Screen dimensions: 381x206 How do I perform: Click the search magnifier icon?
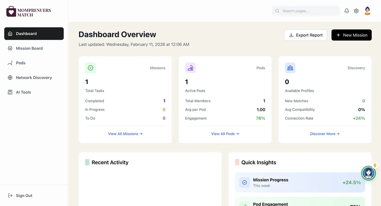click(x=277, y=11)
